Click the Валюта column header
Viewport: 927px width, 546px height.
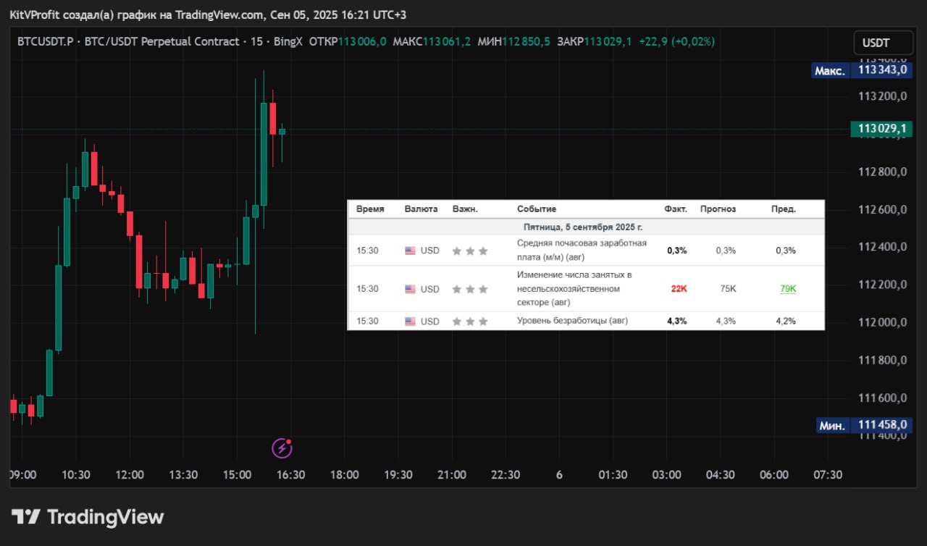coord(421,209)
